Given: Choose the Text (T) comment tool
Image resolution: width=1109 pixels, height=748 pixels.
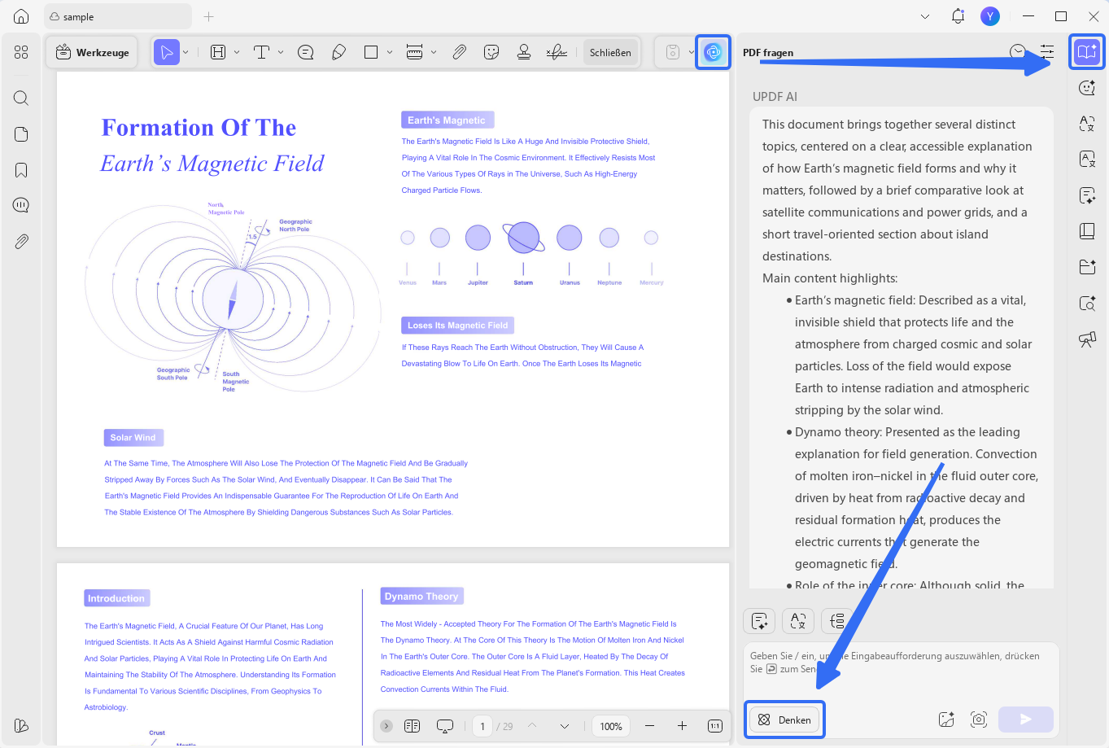Looking at the screenshot, I should tap(261, 52).
